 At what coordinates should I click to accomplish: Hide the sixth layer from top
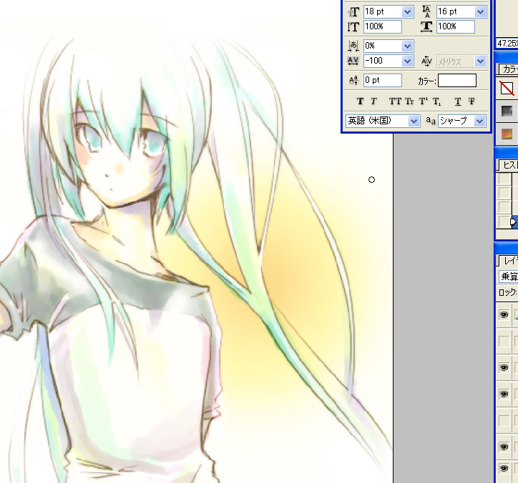point(504,447)
